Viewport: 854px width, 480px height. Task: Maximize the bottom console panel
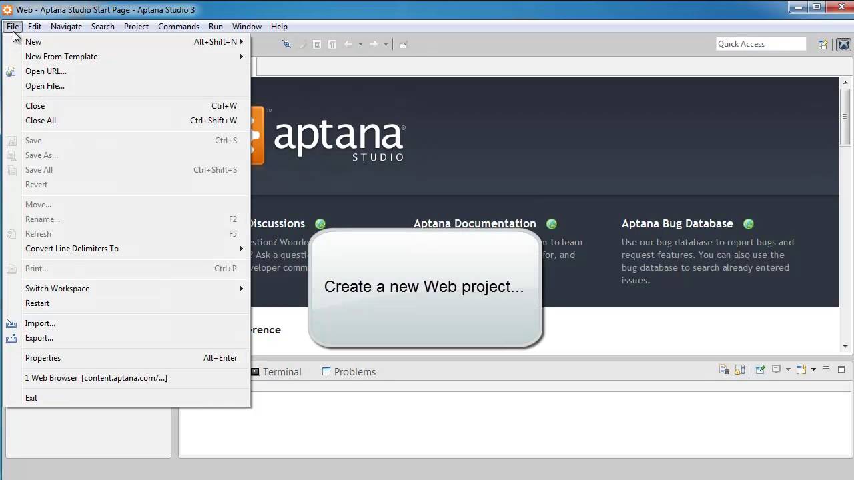click(841, 369)
